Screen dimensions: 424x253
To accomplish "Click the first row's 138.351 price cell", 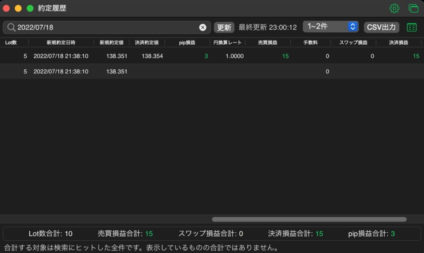I will coord(116,56).
